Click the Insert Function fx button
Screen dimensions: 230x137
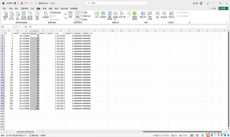(26, 27)
